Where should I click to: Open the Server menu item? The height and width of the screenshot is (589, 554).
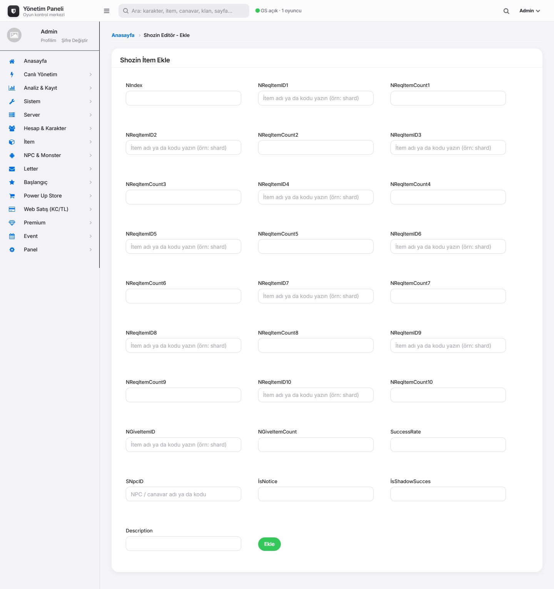point(50,115)
